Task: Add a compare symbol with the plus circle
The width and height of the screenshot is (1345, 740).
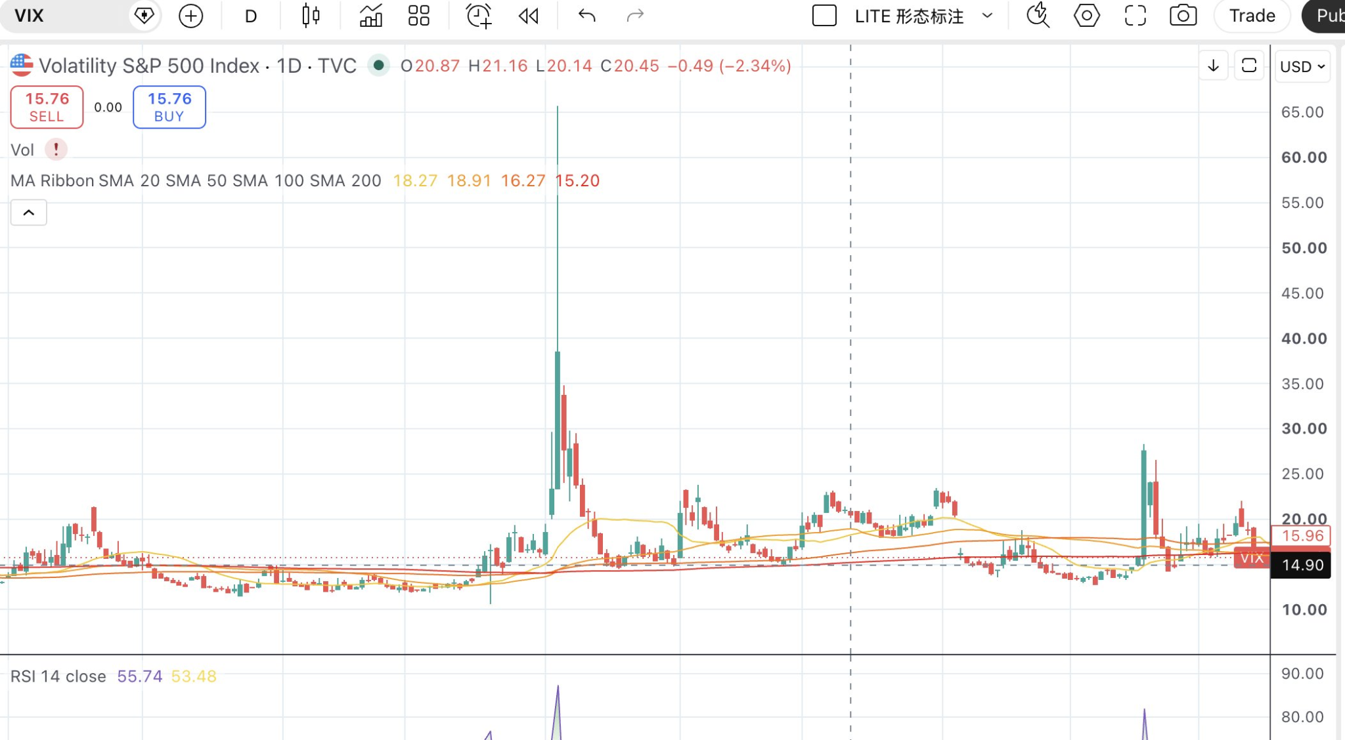Action: point(191,16)
